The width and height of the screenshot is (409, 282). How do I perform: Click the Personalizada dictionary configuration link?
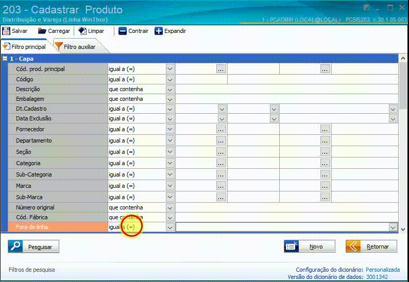click(383, 270)
